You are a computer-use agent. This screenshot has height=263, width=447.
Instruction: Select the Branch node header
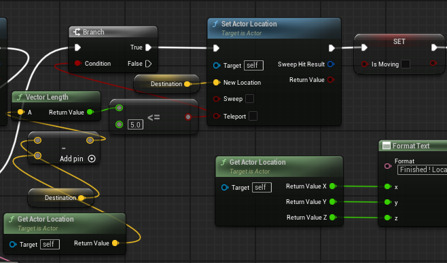113,32
